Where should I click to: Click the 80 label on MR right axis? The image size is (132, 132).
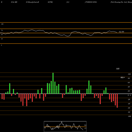pos(129,78)
